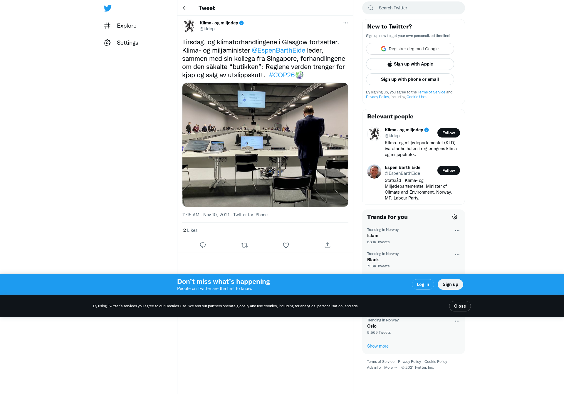Screen dimensions: 564x394
Task: Close the cookie notice banner
Action: 460,306
